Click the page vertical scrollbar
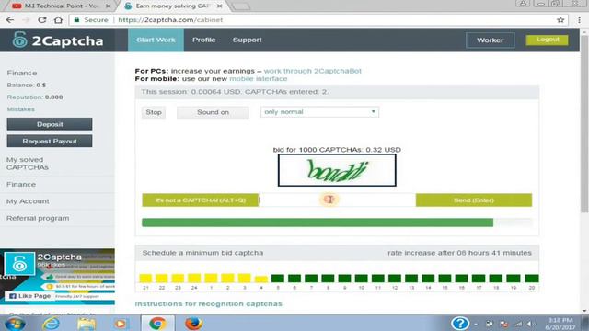Image resolution: width=589 pixels, height=331 pixels. coord(584,124)
